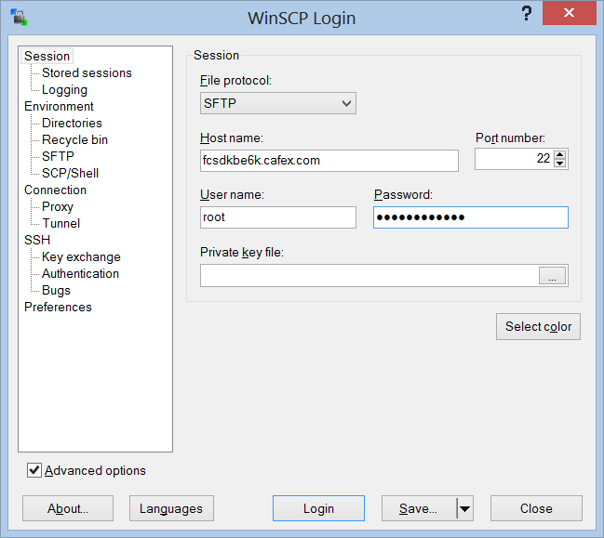This screenshot has width=604, height=538.
Task: Click into the Private key file field
Action: tap(369, 275)
